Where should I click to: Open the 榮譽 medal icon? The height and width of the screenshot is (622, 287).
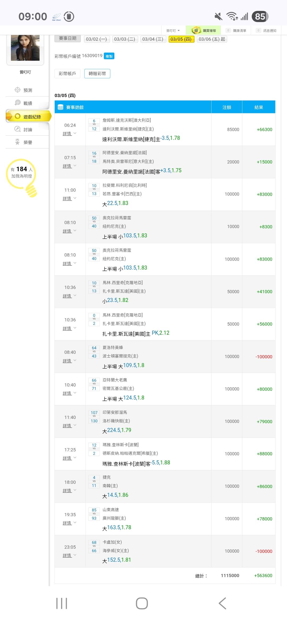click(x=18, y=142)
